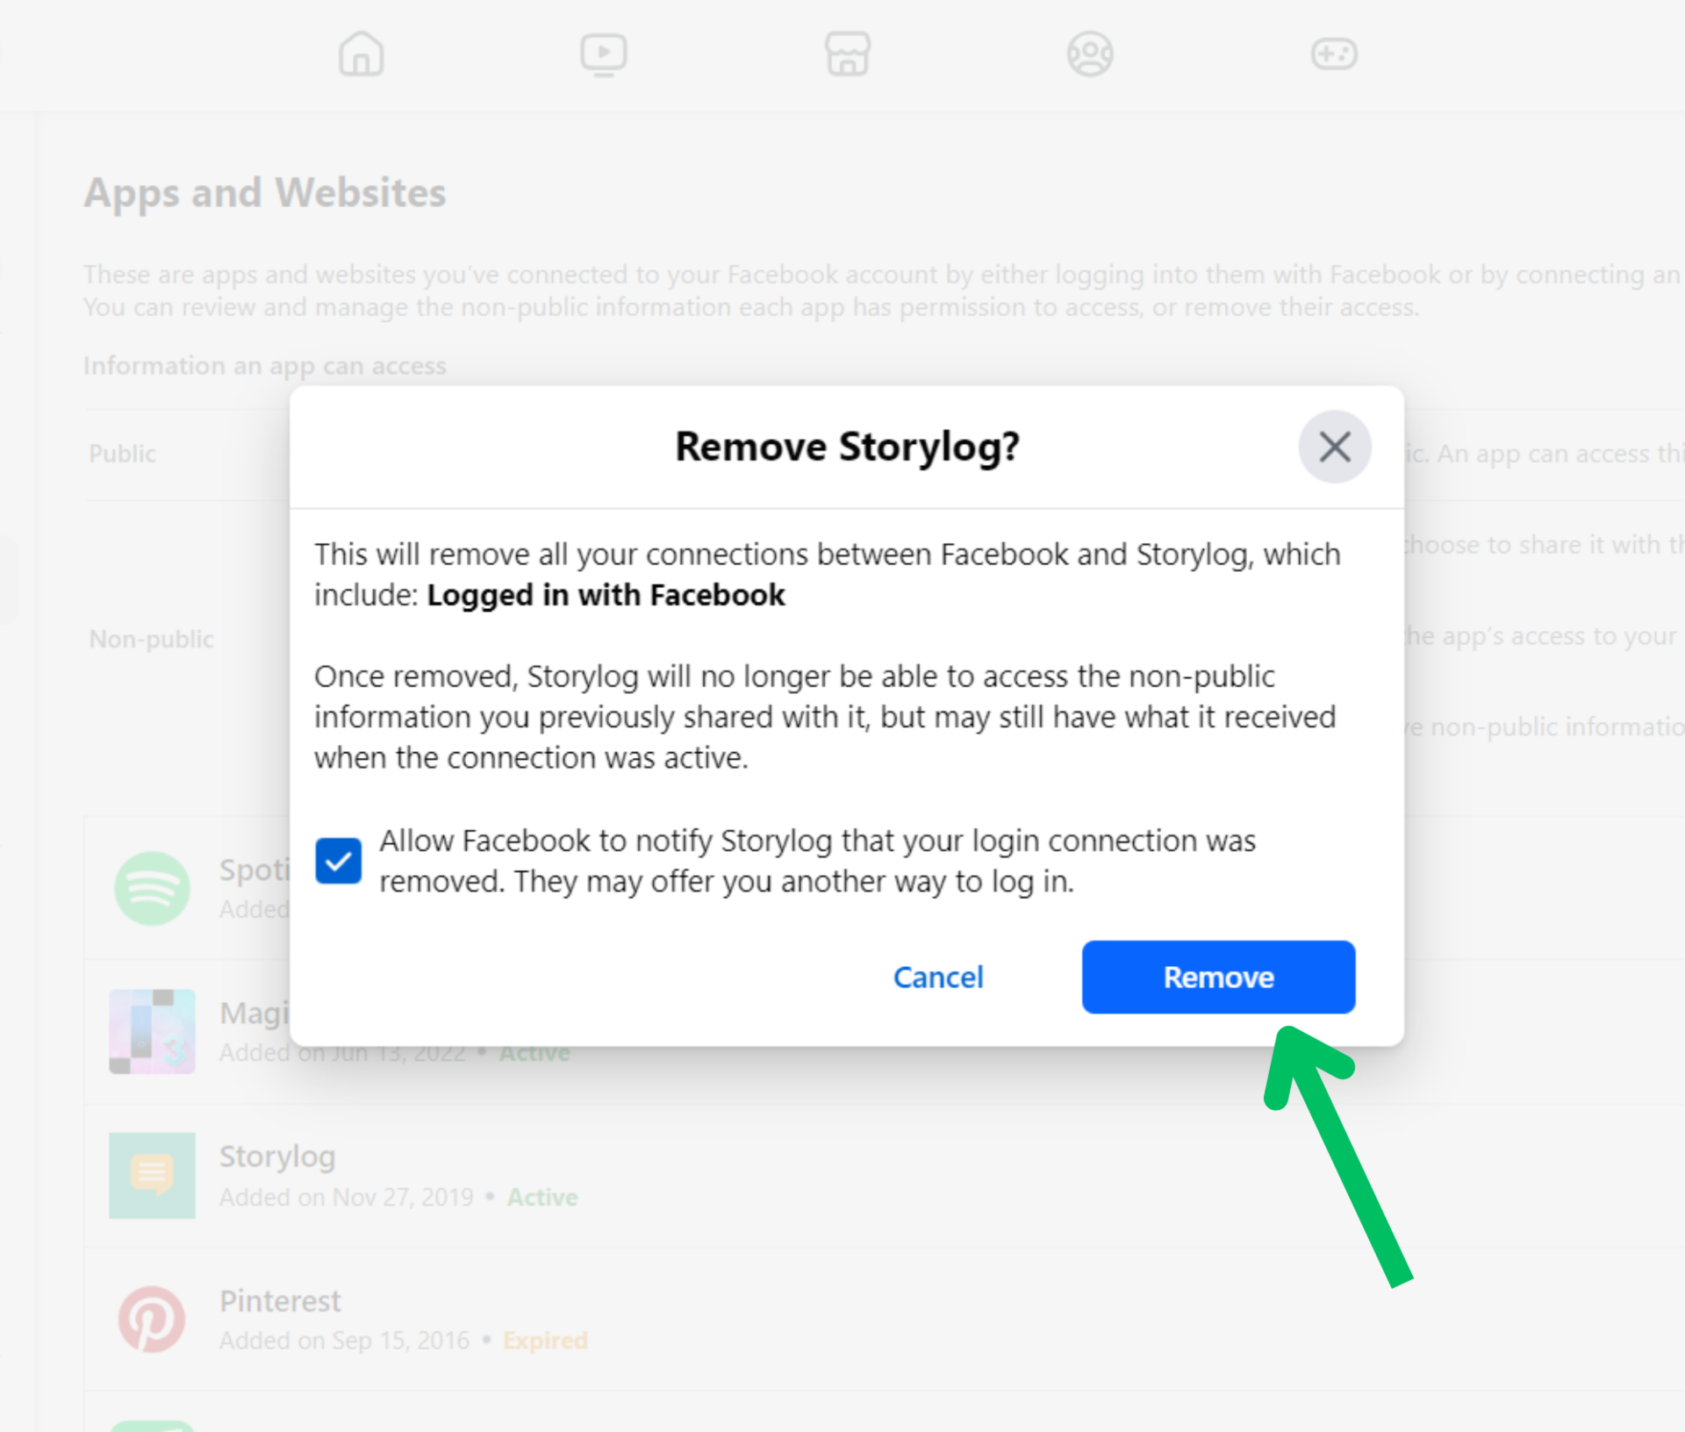The width and height of the screenshot is (1685, 1432).
Task: Click the Magic app thumbnail
Action: (x=152, y=1031)
